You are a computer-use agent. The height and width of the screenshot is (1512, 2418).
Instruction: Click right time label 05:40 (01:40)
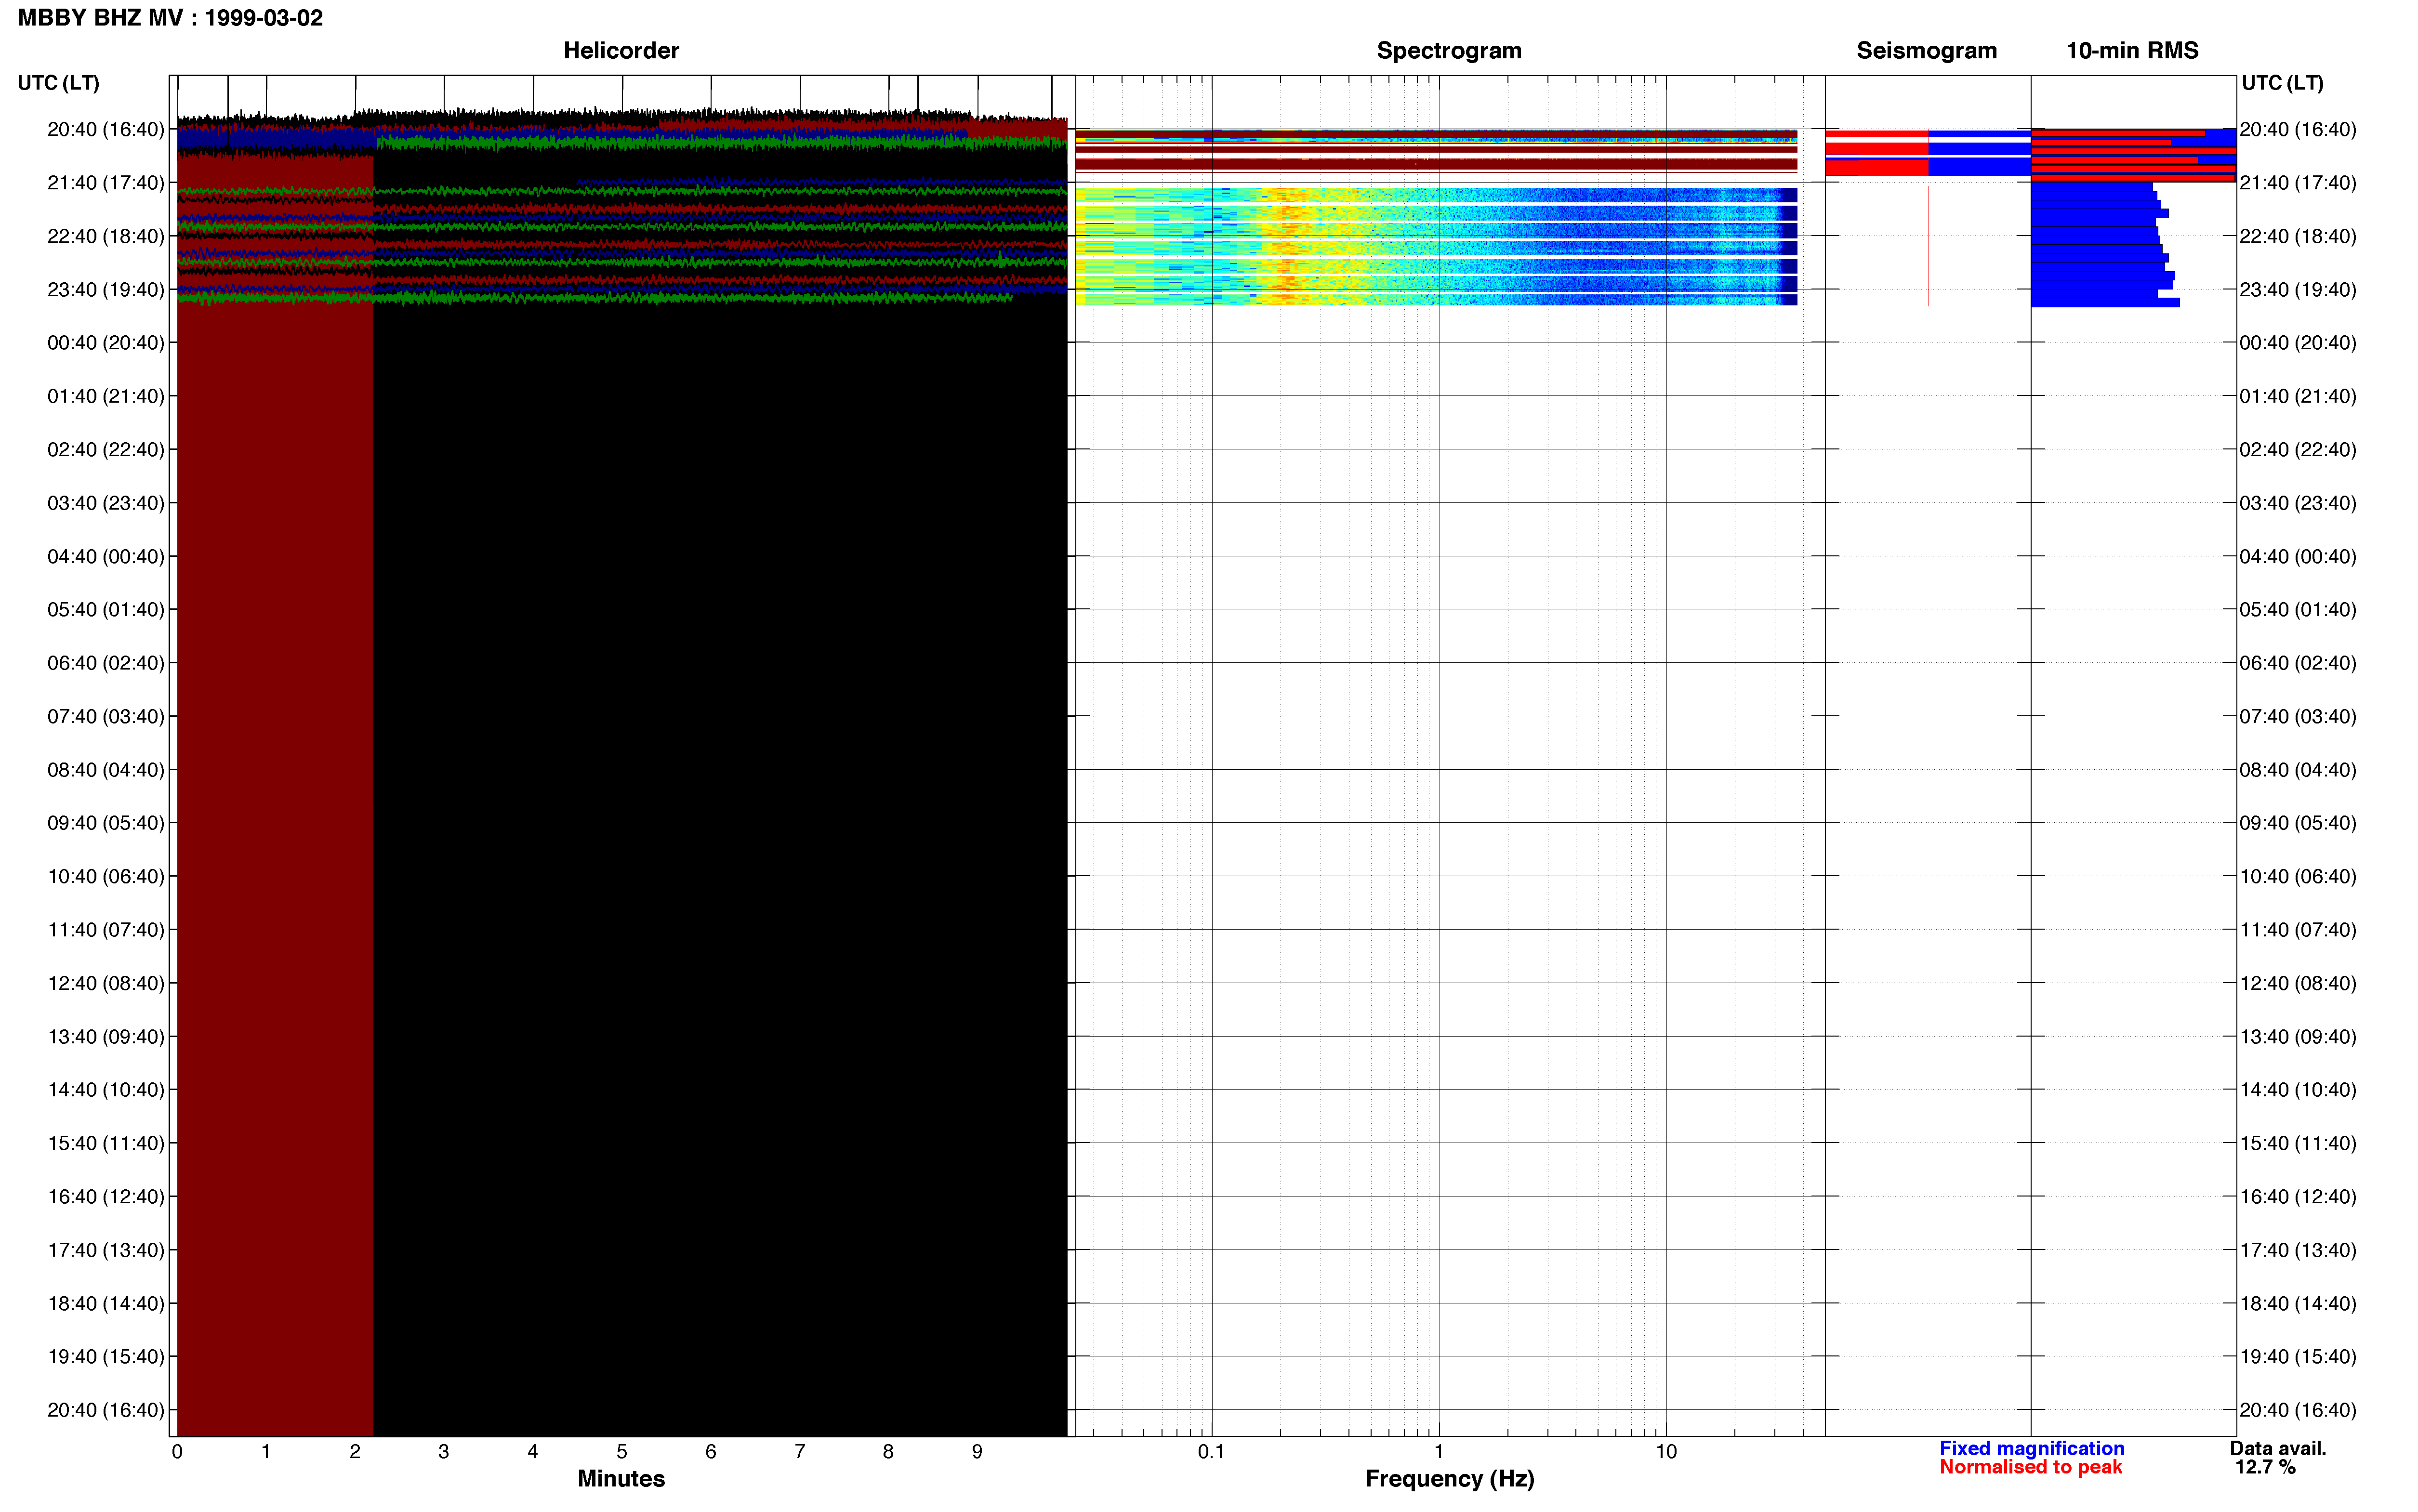(x=2297, y=610)
